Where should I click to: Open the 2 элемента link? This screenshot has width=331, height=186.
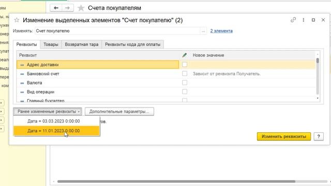click(x=221, y=31)
